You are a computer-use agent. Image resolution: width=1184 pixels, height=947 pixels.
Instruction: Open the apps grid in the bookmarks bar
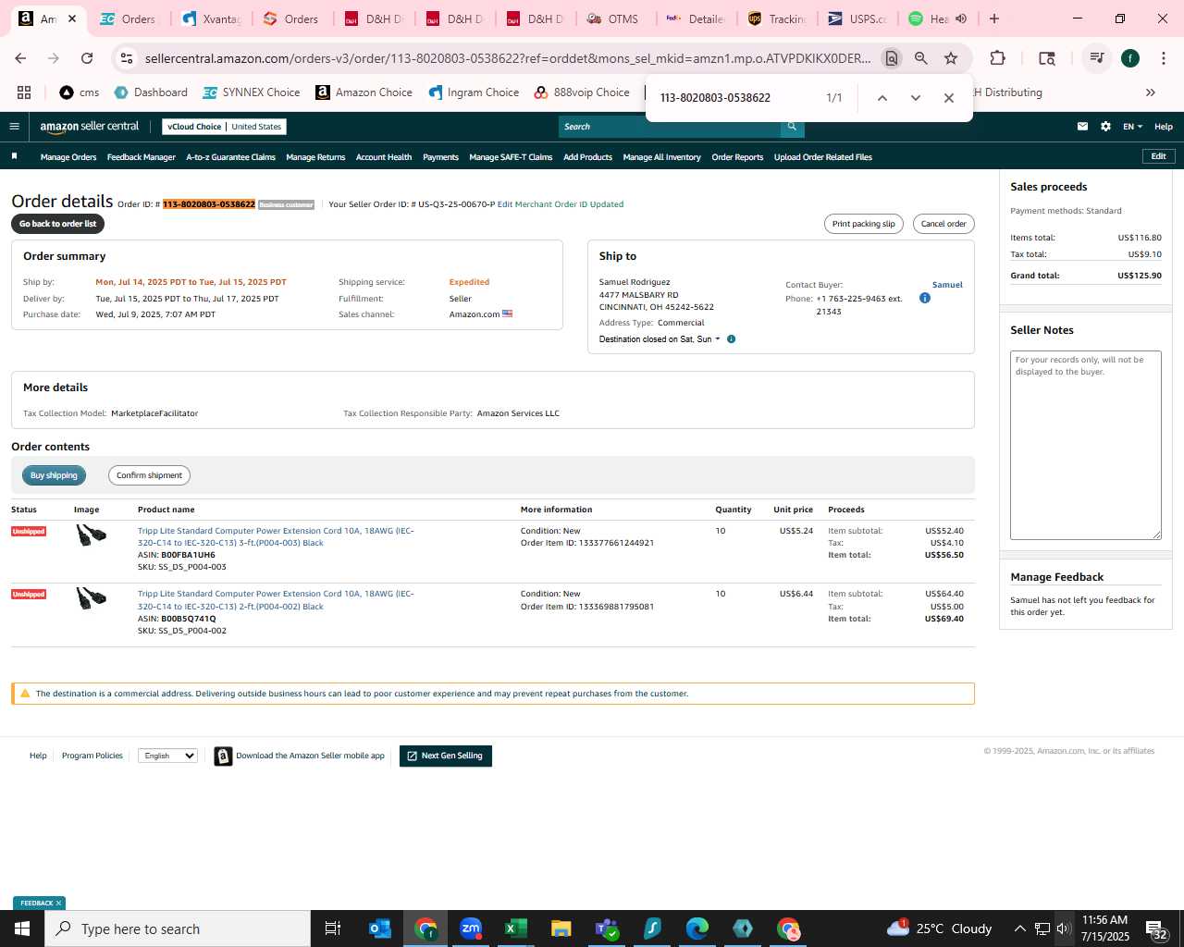pos(24,92)
